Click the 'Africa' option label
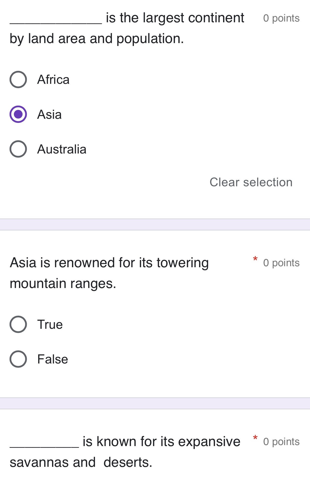This screenshot has width=310, height=480. coord(53,80)
